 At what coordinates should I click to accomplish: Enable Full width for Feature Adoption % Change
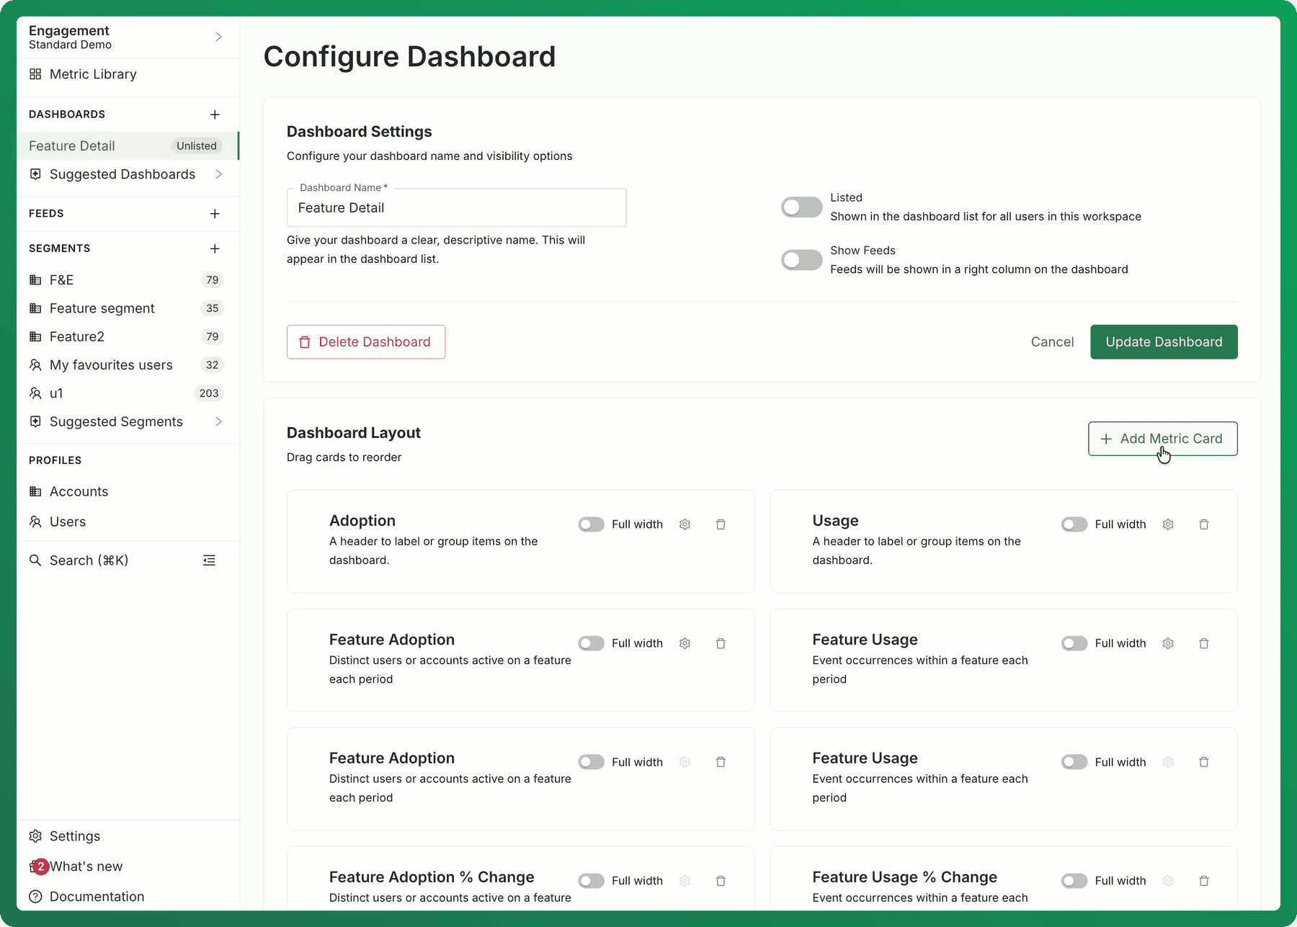591,881
